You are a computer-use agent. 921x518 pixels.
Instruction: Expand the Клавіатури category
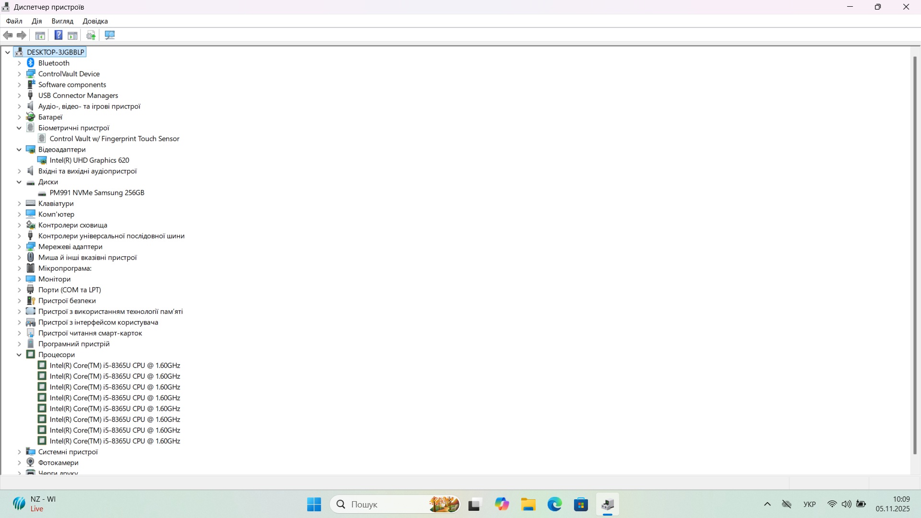19,204
